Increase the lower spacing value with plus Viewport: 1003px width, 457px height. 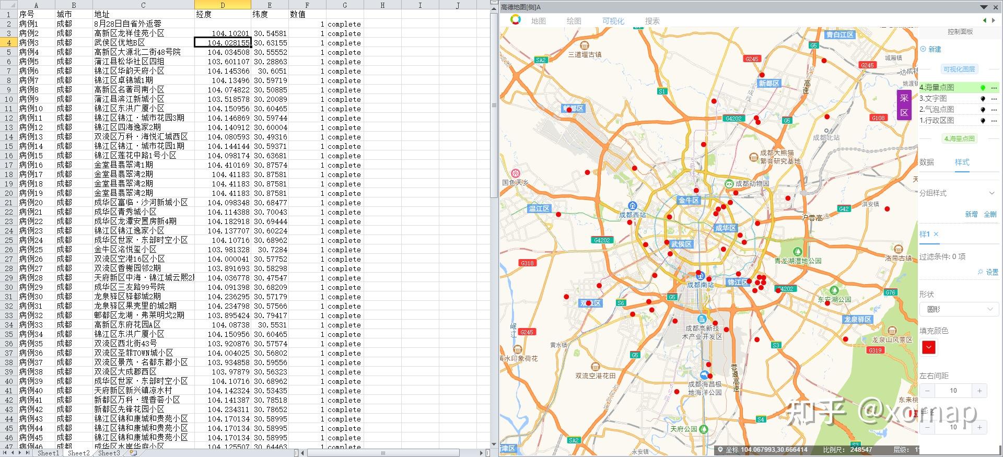pos(979,427)
